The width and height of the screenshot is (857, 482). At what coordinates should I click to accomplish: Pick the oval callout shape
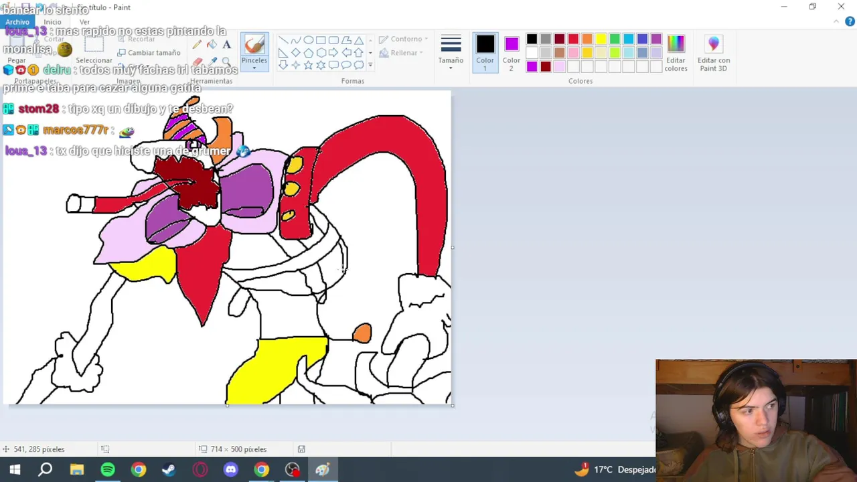point(346,65)
